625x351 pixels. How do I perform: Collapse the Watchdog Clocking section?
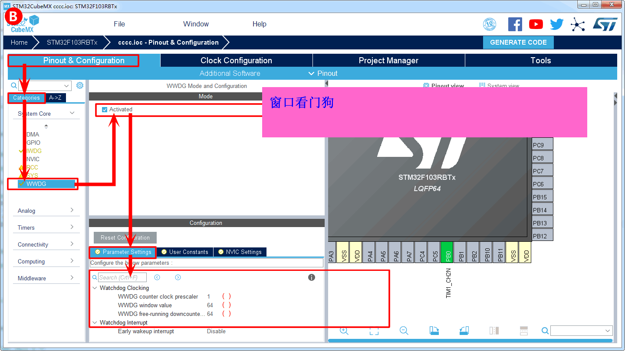click(95, 288)
